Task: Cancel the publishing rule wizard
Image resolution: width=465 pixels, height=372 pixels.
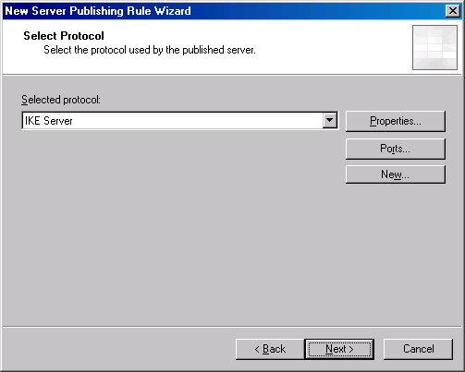Action: 418,349
